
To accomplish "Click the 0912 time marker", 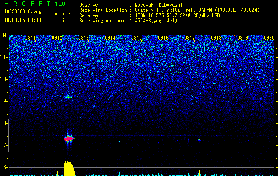I will (x=57, y=38).
